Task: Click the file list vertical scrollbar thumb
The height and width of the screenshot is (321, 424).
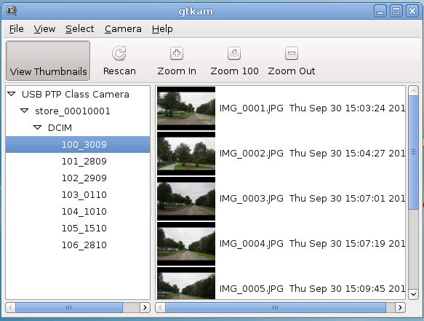Action: click(413, 152)
